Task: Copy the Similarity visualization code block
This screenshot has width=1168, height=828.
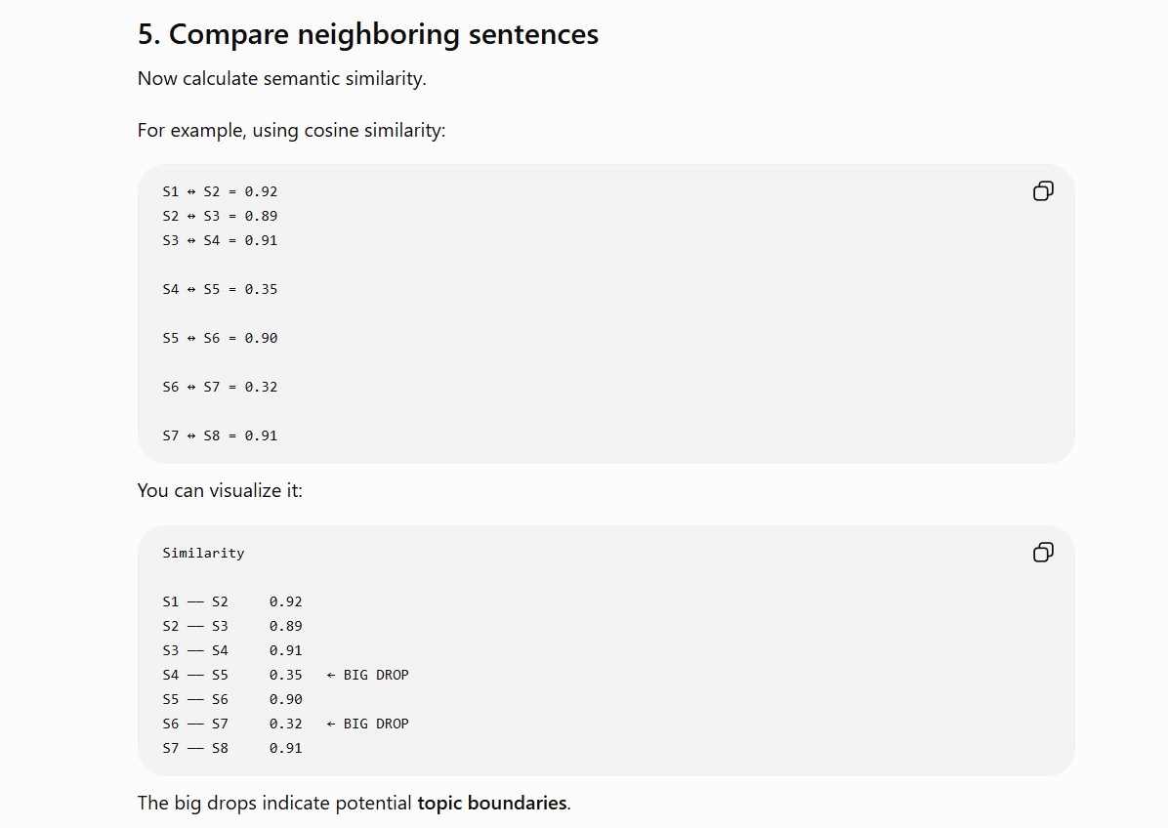Action: point(1043,553)
